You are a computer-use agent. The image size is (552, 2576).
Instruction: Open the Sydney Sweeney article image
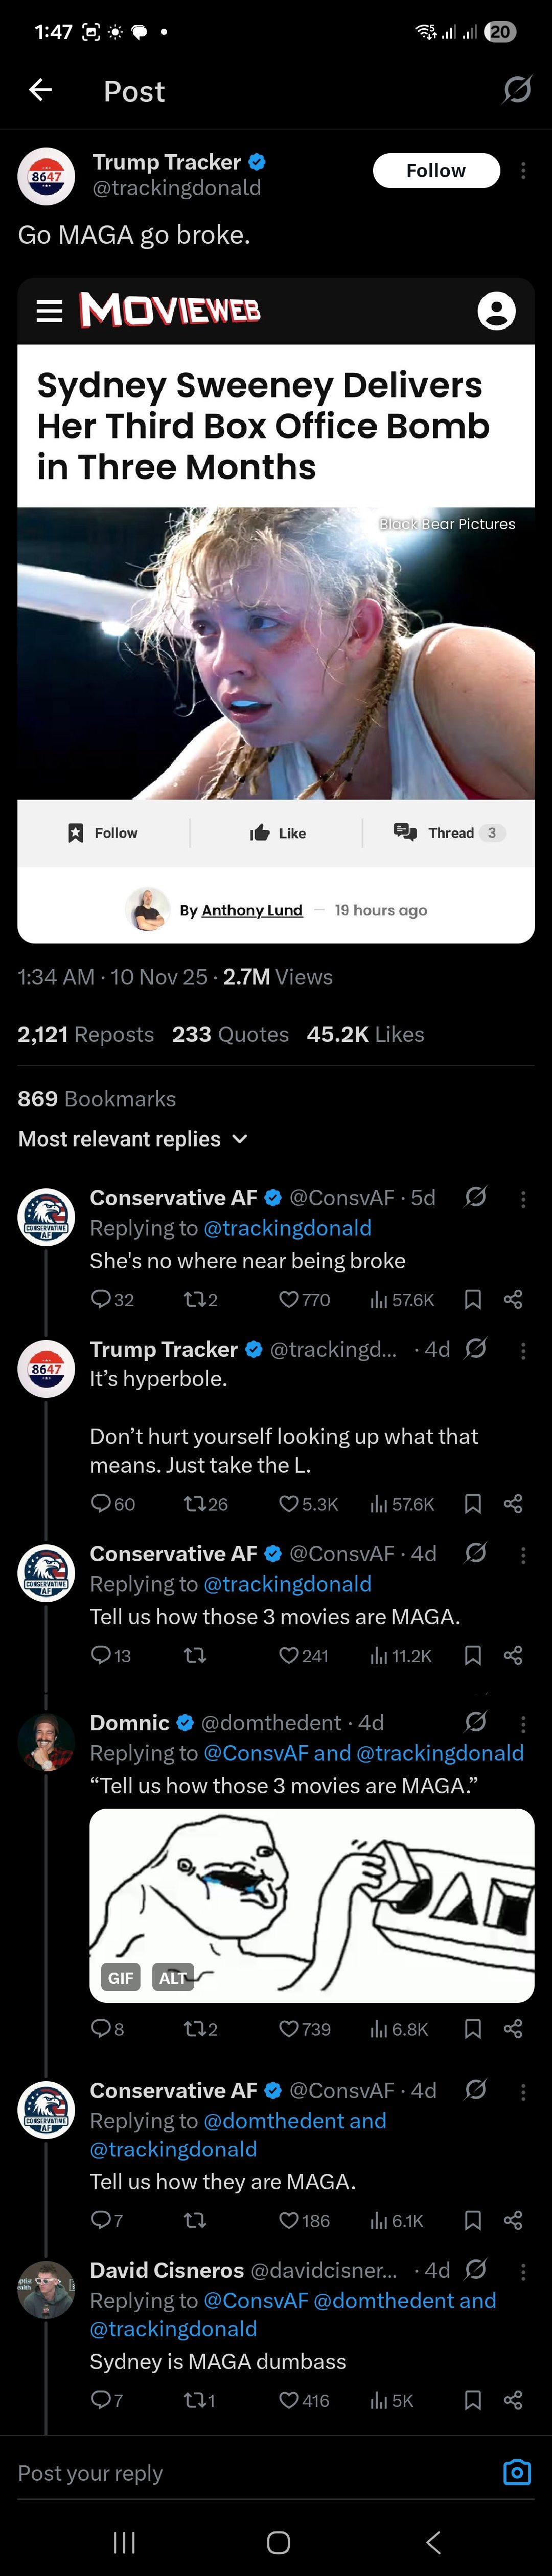point(275,652)
